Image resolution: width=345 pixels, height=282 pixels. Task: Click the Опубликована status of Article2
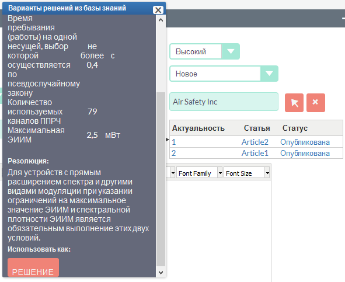[305, 142]
